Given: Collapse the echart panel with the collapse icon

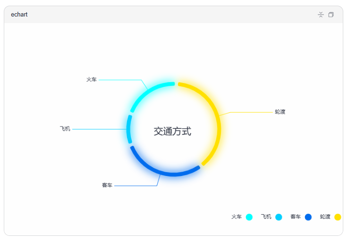Looking at the screenshot, I should point(321,15).
